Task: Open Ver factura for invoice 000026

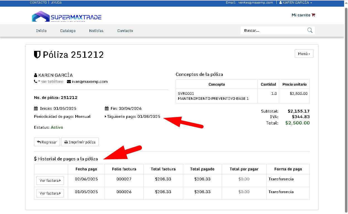Action: [50, 193]
